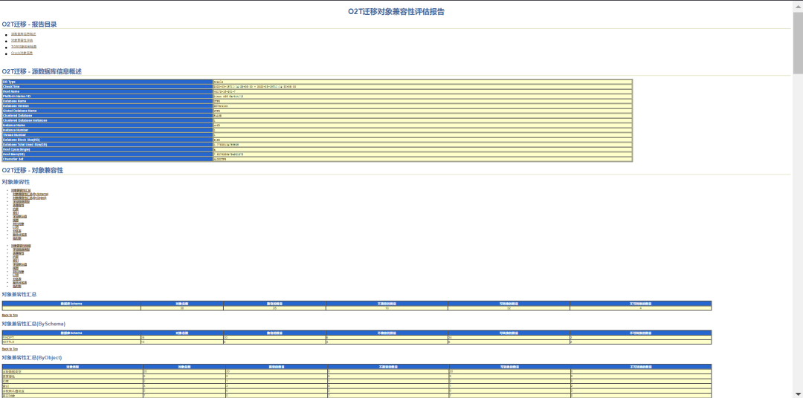
Task: Click the O2T迁移 - 源数据库信息概述 heading
Action: click(x=42, y=71)
